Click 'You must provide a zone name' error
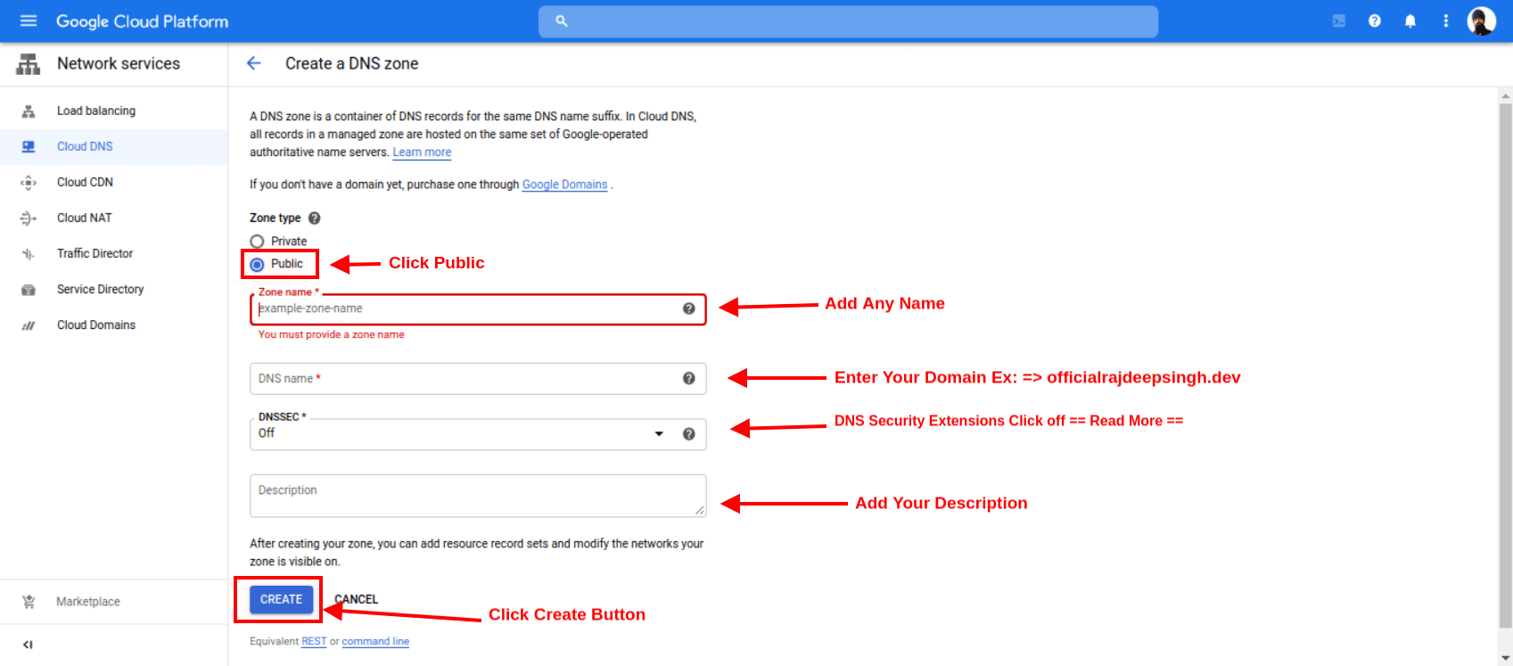The height and width of the screenshot is (666, 1513). pyautogui.click(x=331, y=335)
